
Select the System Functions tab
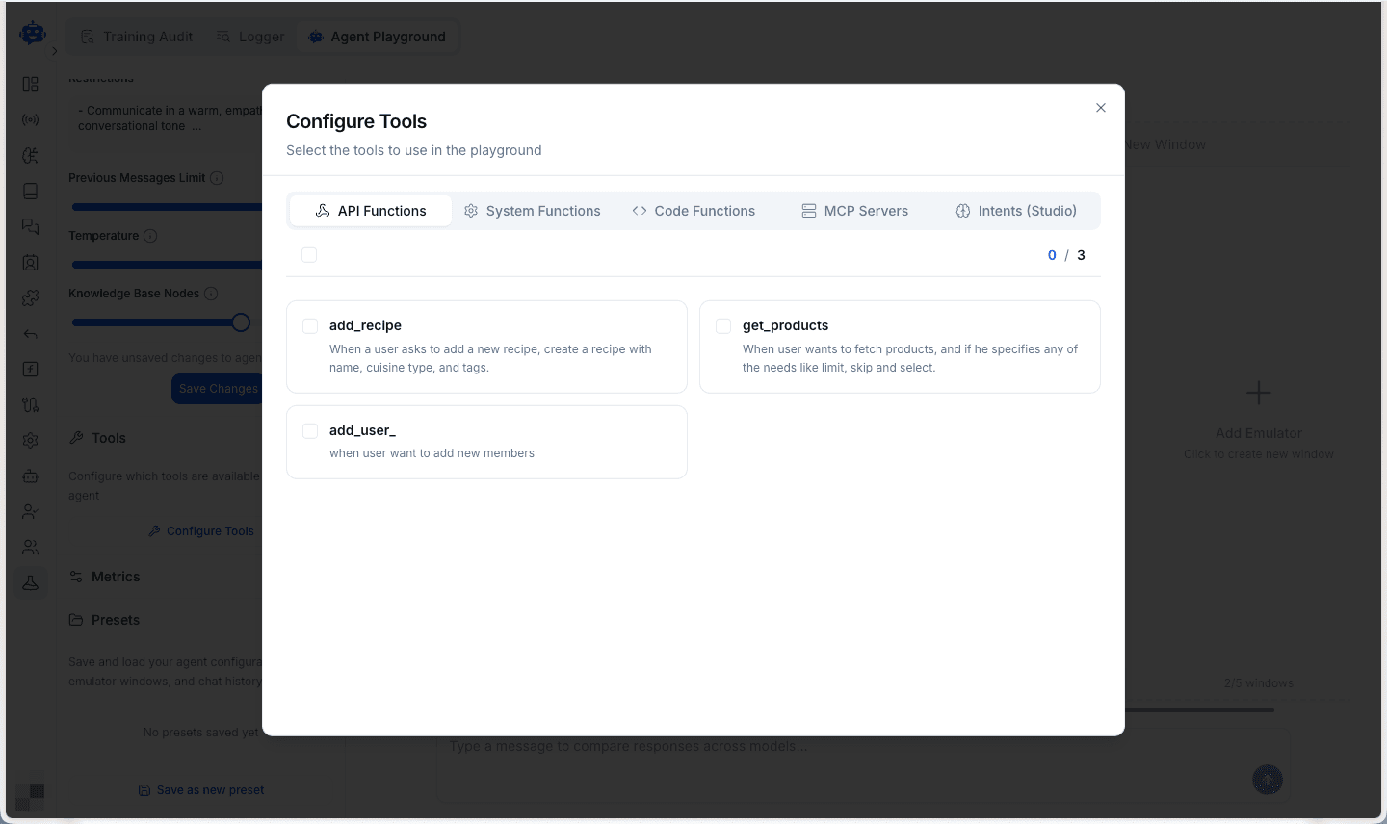click(532, 210)
